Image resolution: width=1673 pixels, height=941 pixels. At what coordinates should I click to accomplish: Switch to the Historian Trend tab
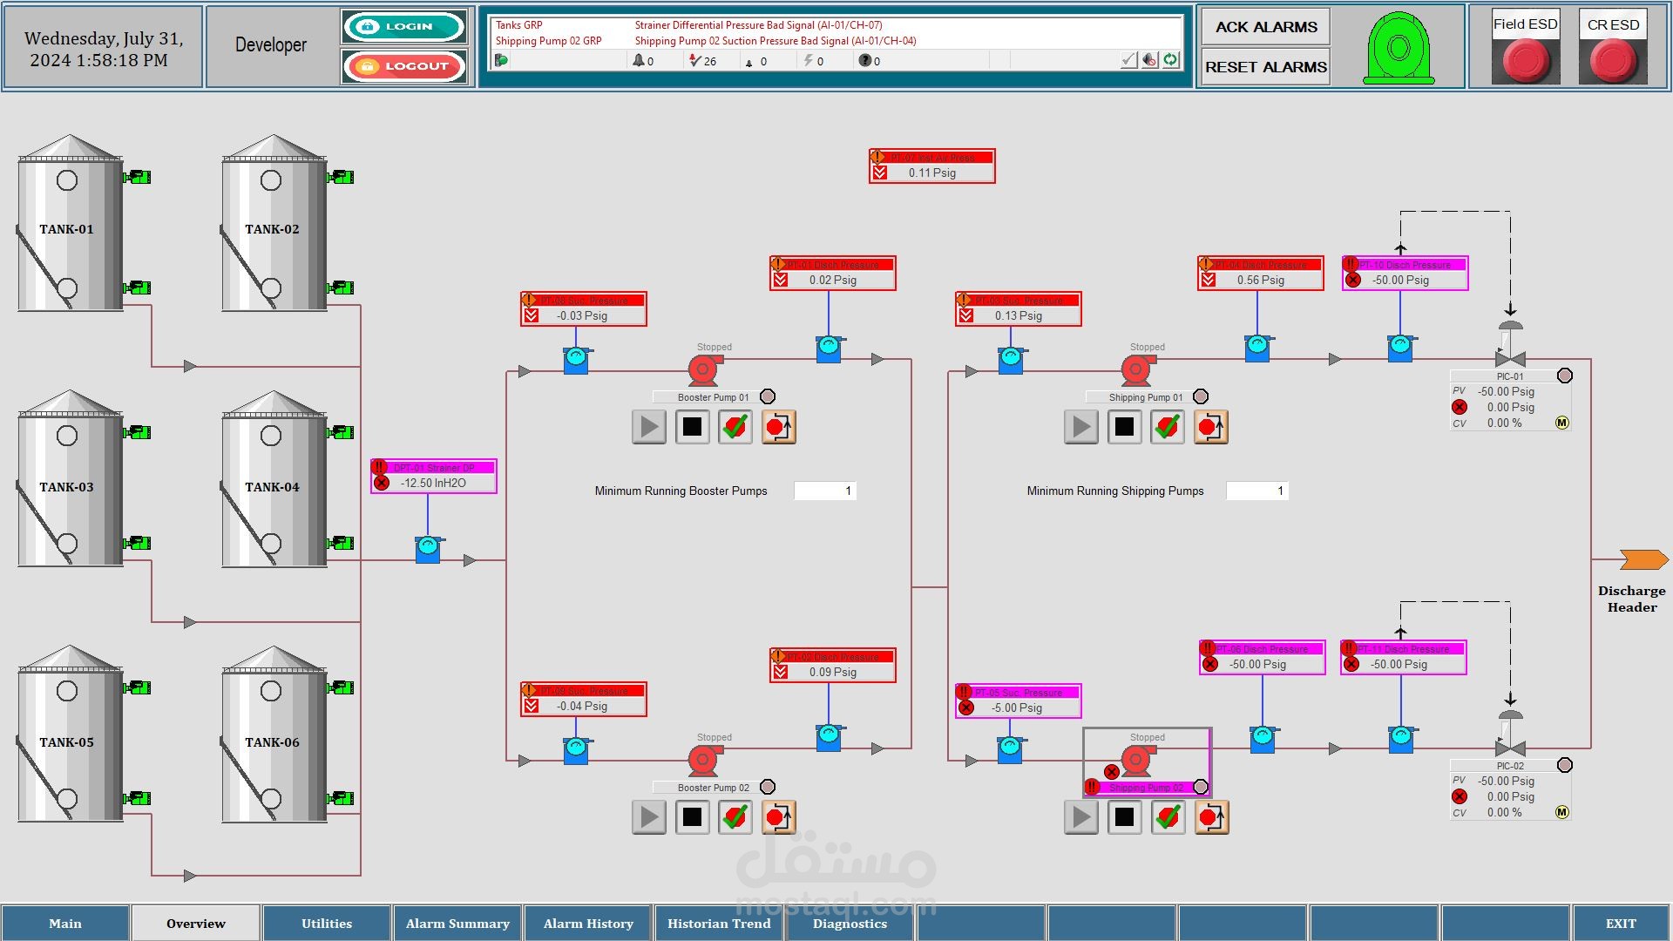coord(719,924)
